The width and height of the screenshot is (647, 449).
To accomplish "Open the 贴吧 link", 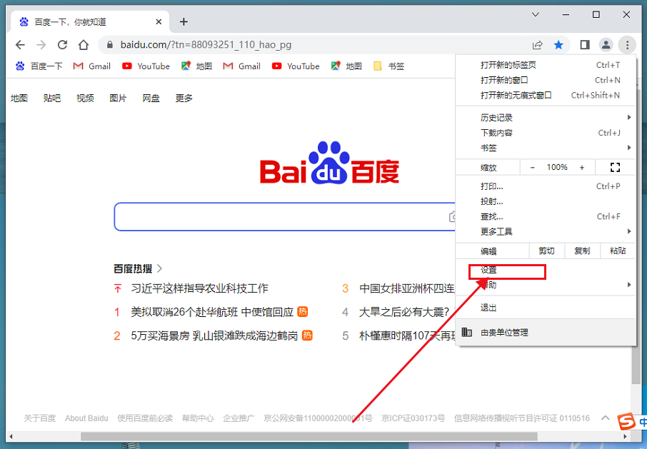I will [x=52, y=98].
